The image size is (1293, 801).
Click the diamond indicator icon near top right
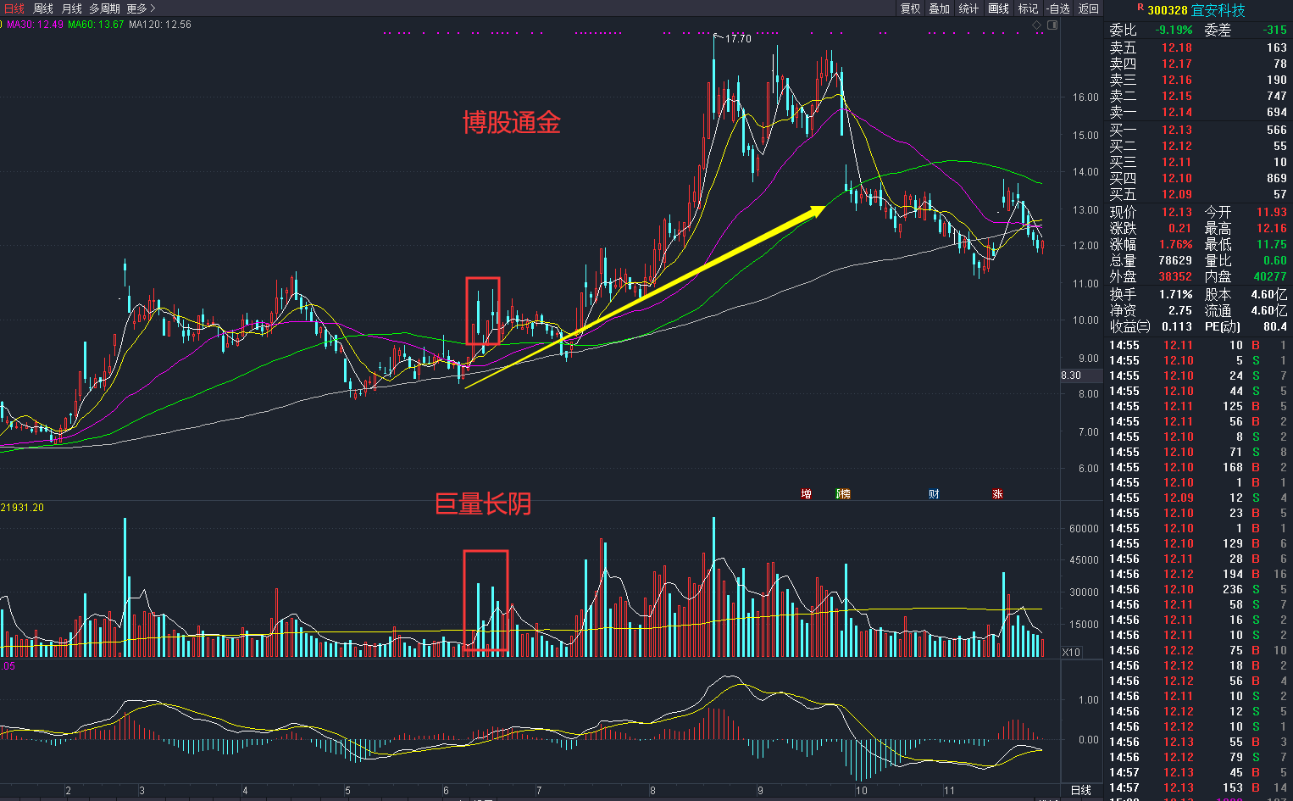(1035, 25)
